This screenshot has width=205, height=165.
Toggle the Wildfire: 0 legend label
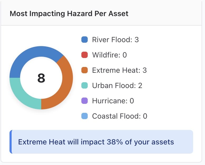109,55
